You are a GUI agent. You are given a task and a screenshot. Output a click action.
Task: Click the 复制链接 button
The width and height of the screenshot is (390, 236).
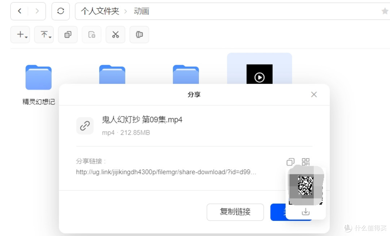(x=235, y=212)
